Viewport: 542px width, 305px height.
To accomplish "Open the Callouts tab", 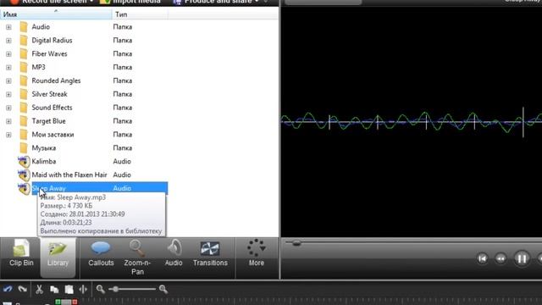I will point(101,254).
